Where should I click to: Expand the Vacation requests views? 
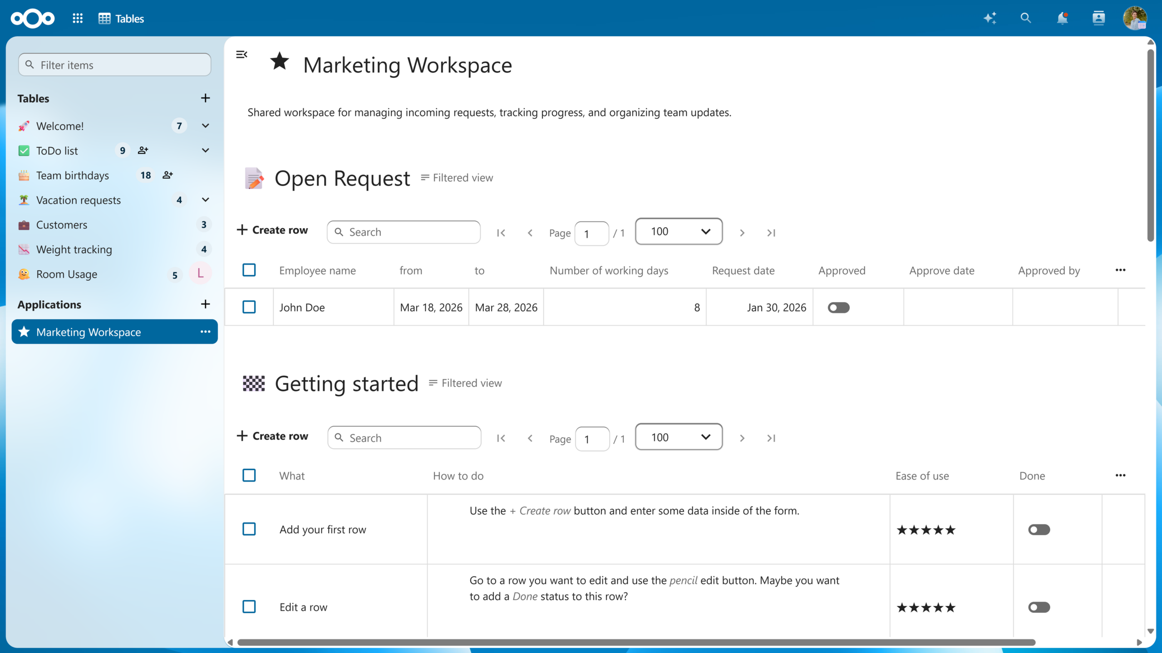205,200
